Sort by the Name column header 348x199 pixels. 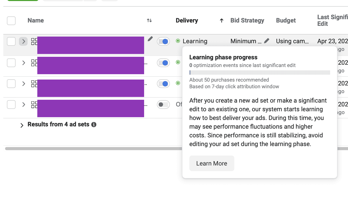36,20
